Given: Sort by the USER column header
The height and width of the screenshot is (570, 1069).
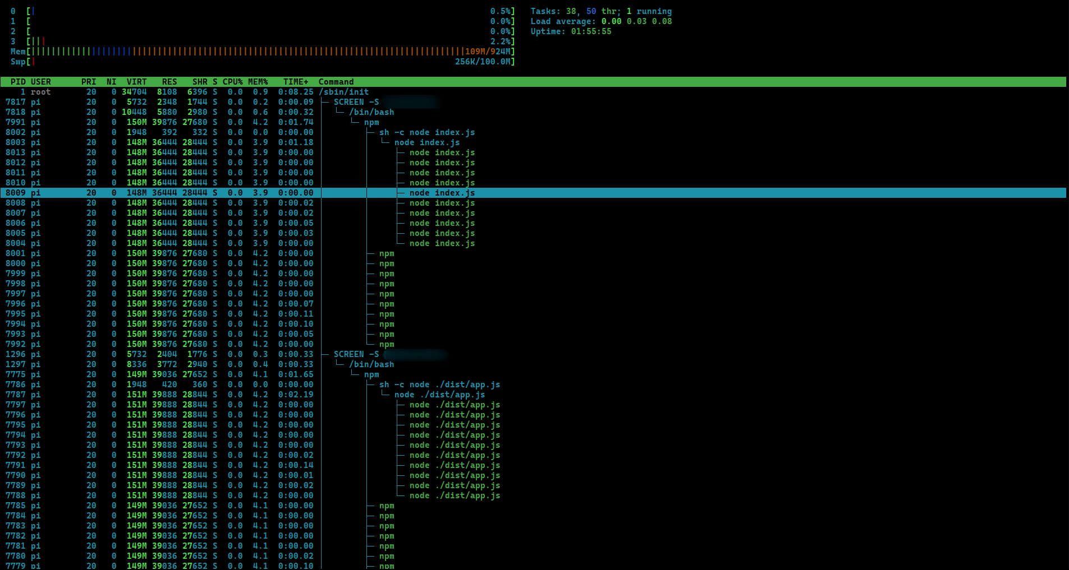Looking at the screenshot, I should click(41, 82).
